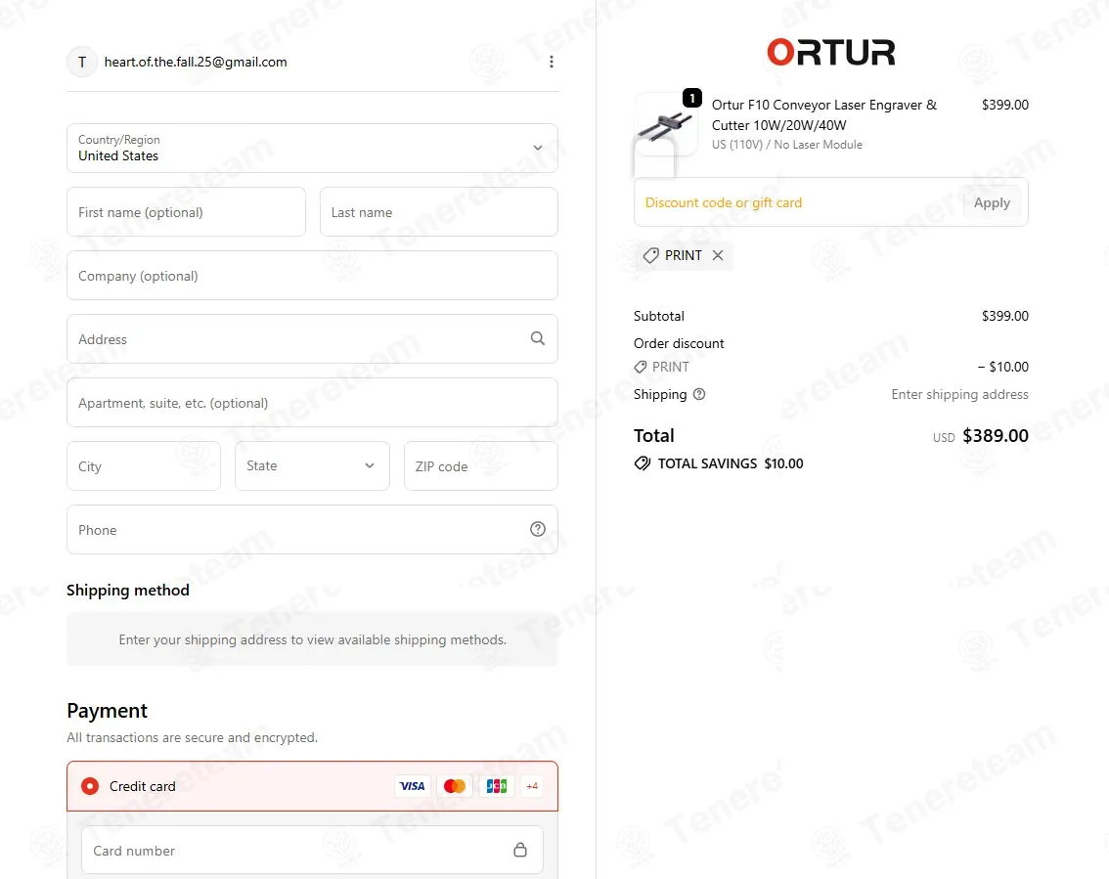Open the account options three-dot menu

point(551,62)
